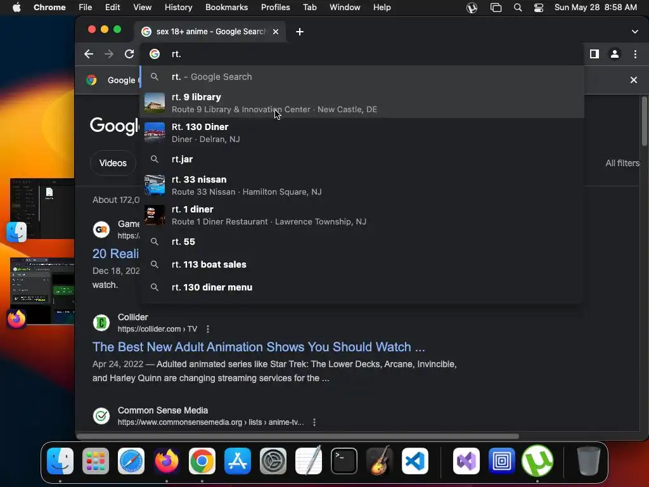The image size is (649, 487).
Task: Open 'The Best New Adult Animation Shows' link
Action: (x=259, y=347)
